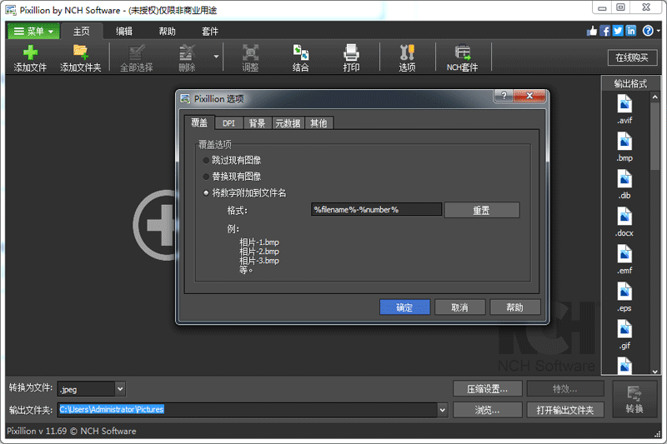Select 替换现有图像 radio option

(x=207, y=177)
